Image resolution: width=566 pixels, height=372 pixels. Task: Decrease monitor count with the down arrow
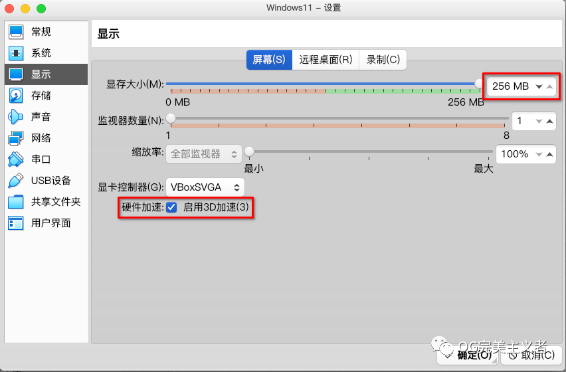tap(539, 122)
